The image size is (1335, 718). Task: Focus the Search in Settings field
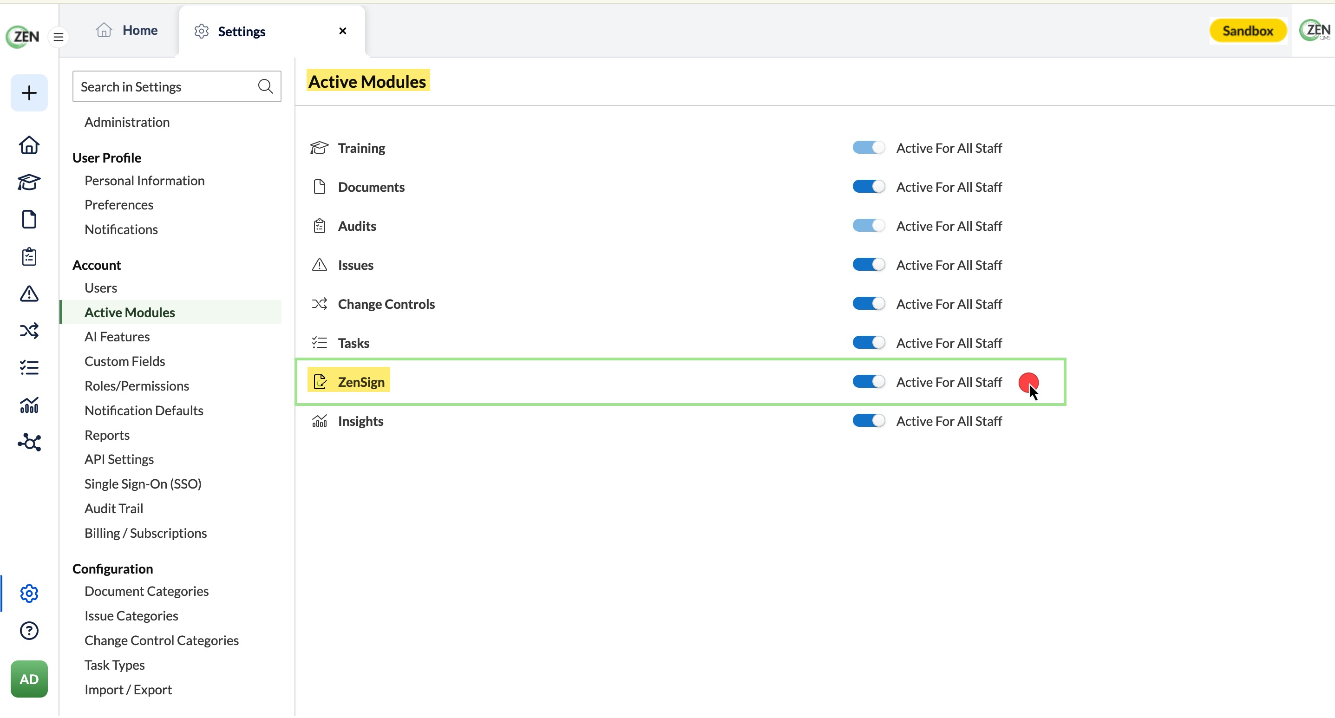click(x=177, y=86)
